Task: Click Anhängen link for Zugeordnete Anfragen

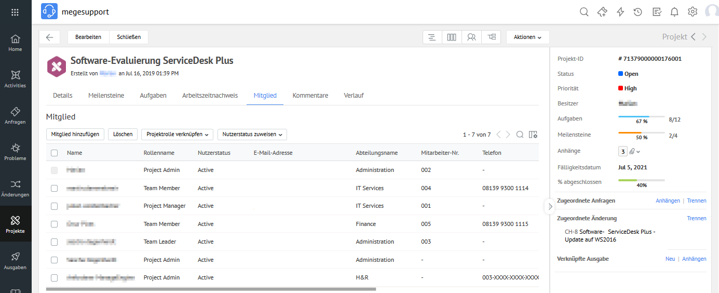Action: tap(668, 201)
